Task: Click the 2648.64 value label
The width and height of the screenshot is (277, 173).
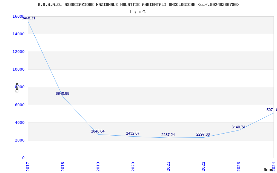Action: pyautogui.click(x=98, y=131)
